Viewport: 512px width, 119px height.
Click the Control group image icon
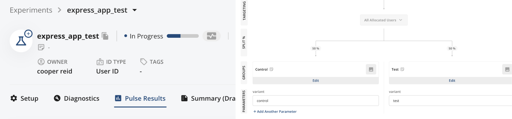coord(371,69)
